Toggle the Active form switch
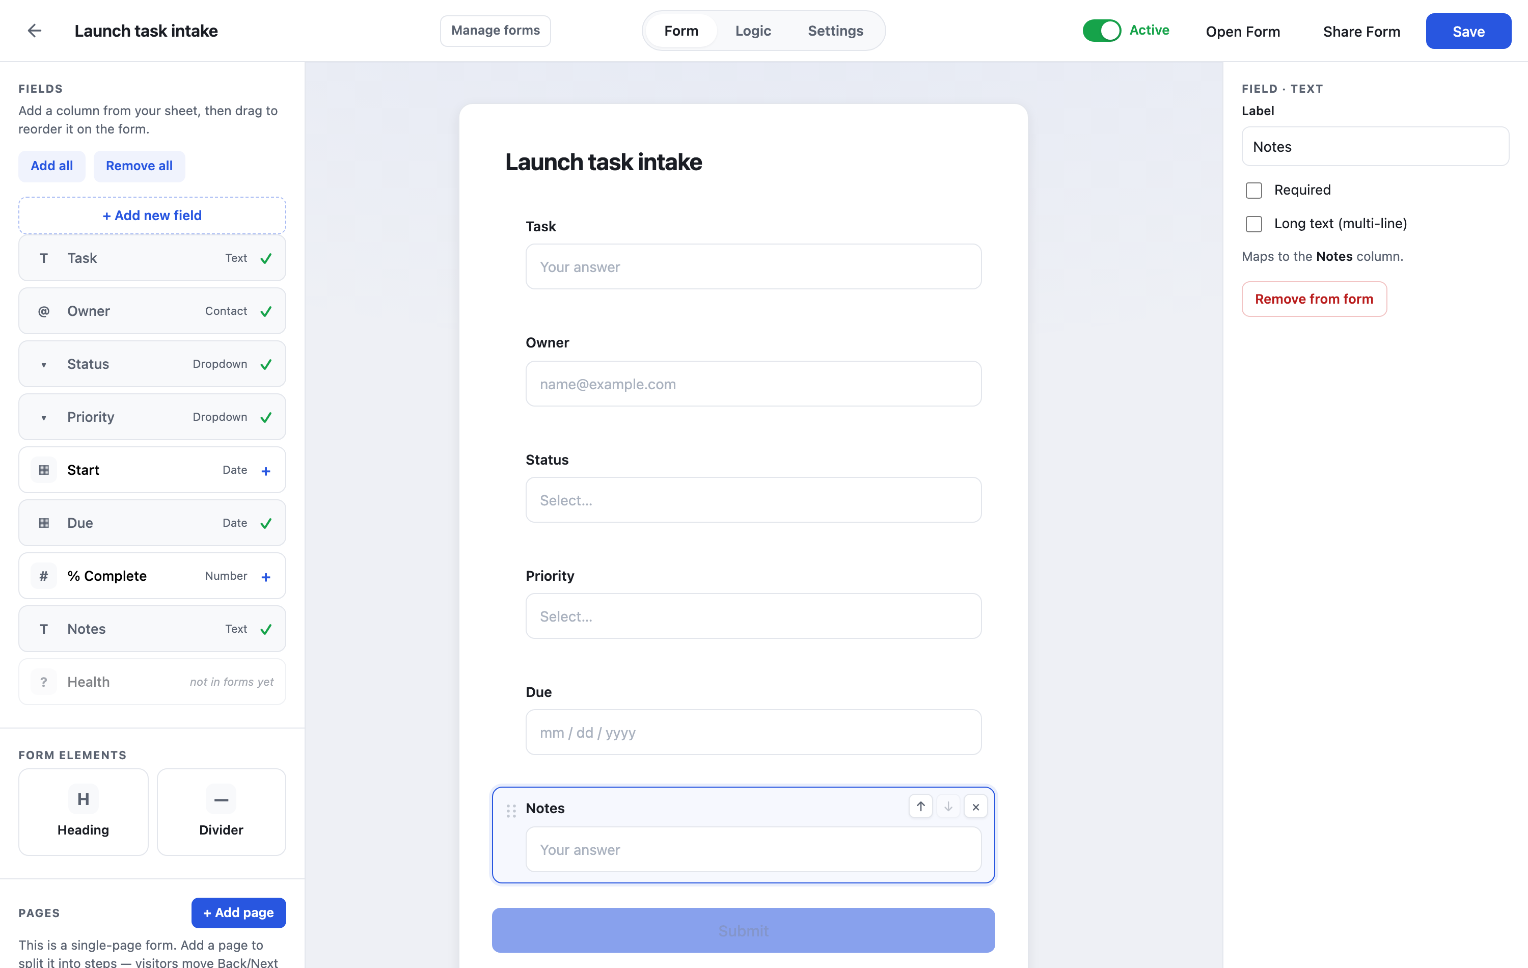The width and height of the screenshot is (1528, 968). [x=1102, y=31]
